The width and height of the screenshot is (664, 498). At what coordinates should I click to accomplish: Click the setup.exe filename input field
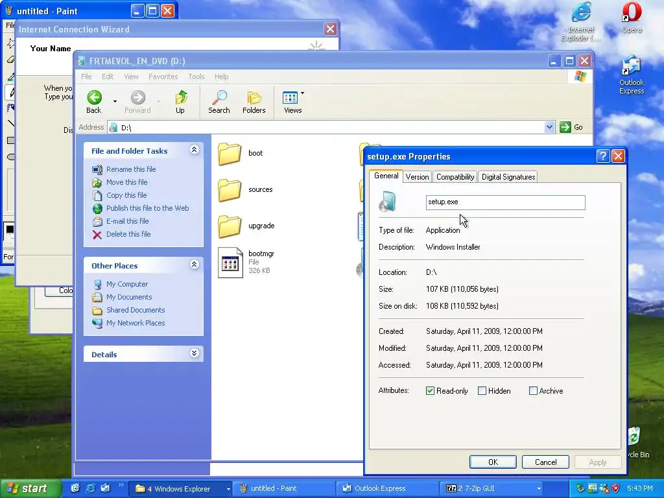click(x=505, y=202)
